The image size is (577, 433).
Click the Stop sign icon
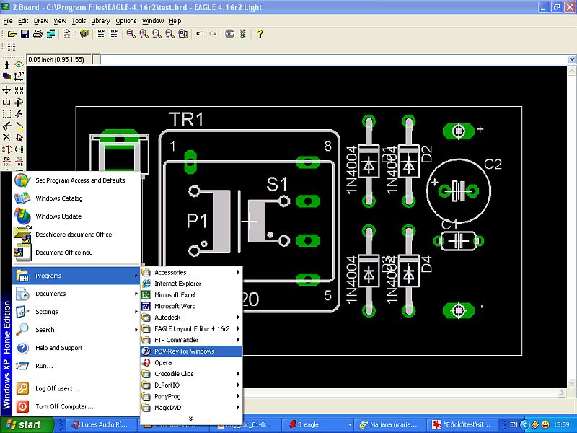229,34
